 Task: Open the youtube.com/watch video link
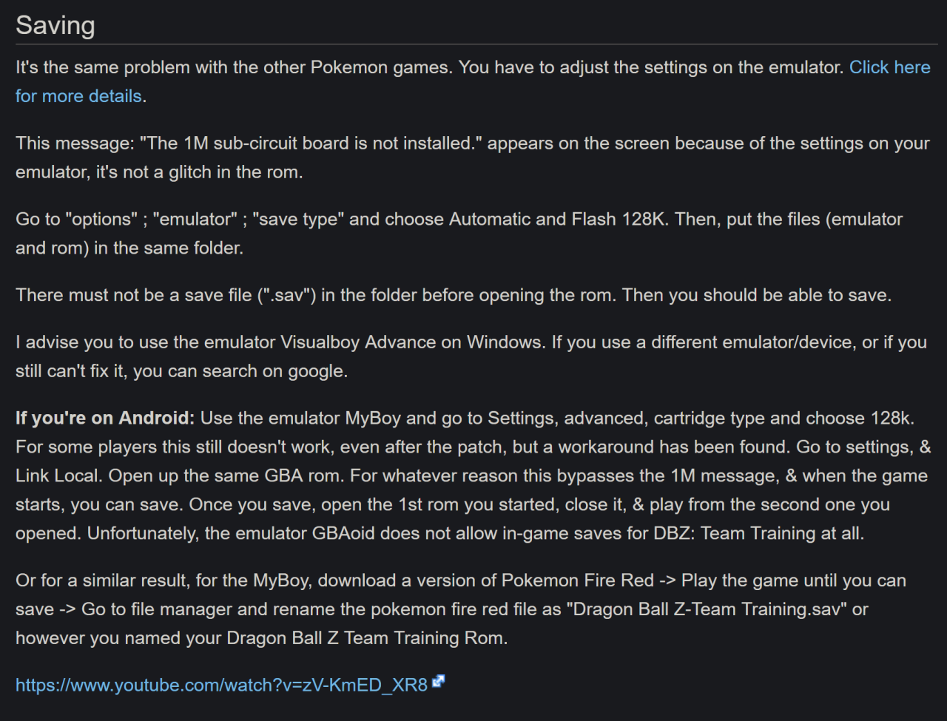pos(222,686)
